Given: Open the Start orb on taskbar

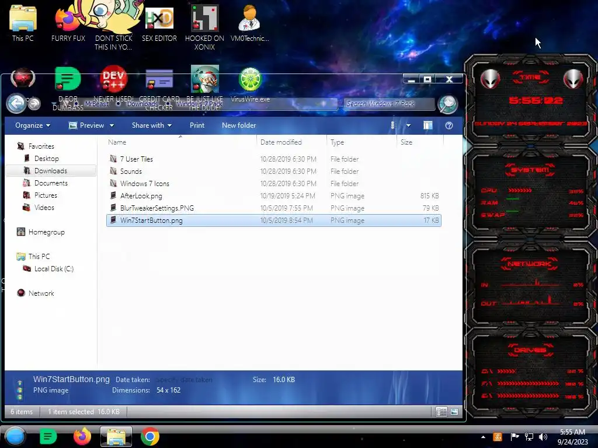Looking at the screenshot, I should [x=15, y=436].
